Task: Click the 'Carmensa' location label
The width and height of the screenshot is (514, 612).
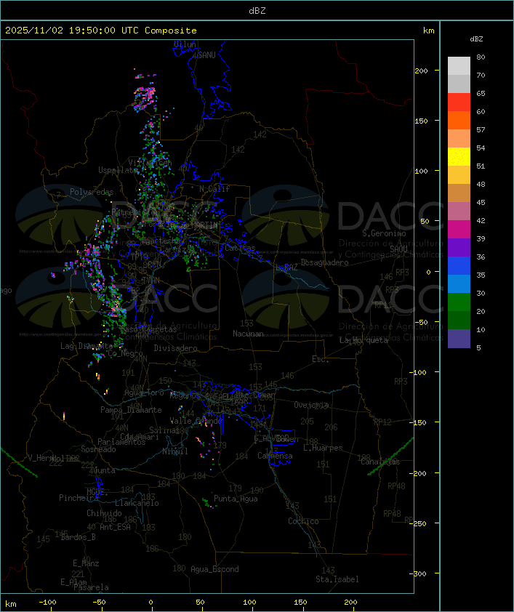Action: pos(275,456)
